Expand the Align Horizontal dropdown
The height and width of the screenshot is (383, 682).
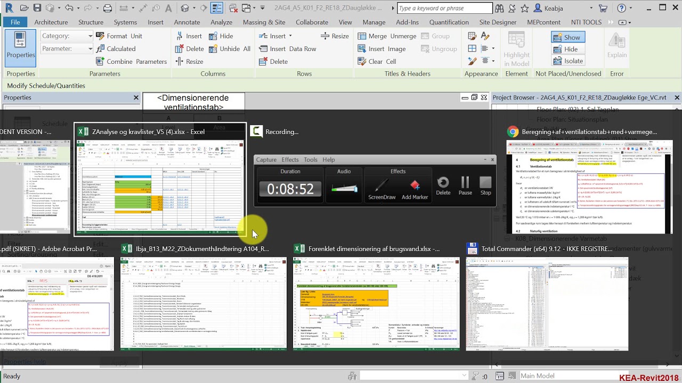click(493, 48)
